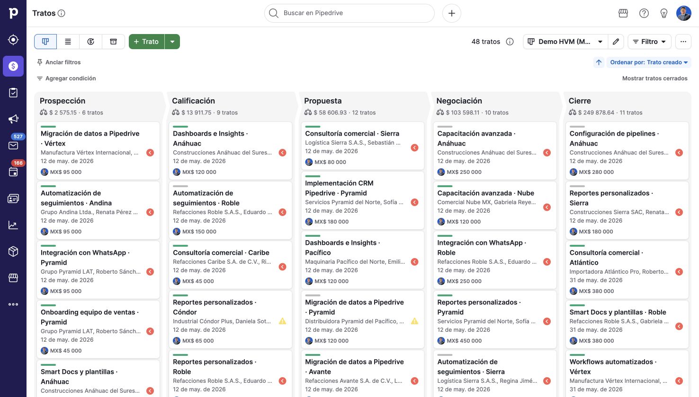
Task: Open the user profile avatar menu
Action: (684, 13)
